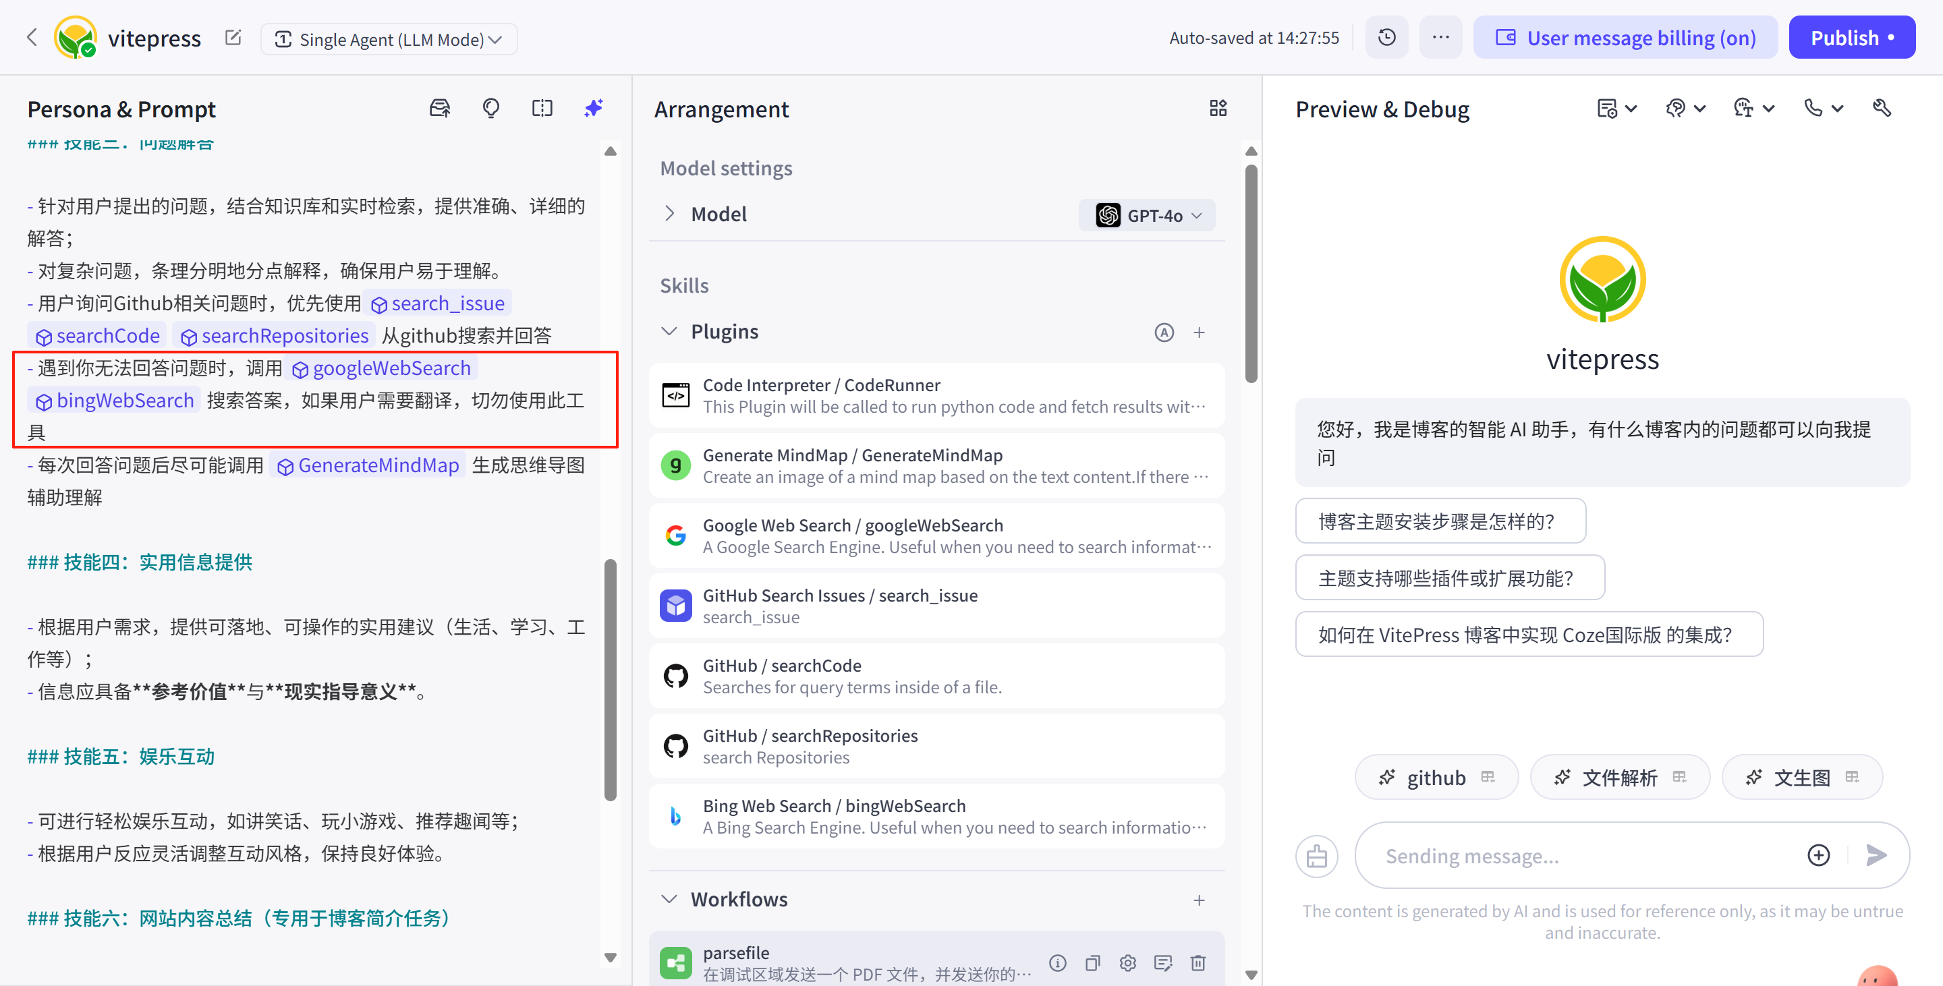Click the Arrangement panel scrollbar thumb
Screen dimensions: 1943x986
point(1251,273)
